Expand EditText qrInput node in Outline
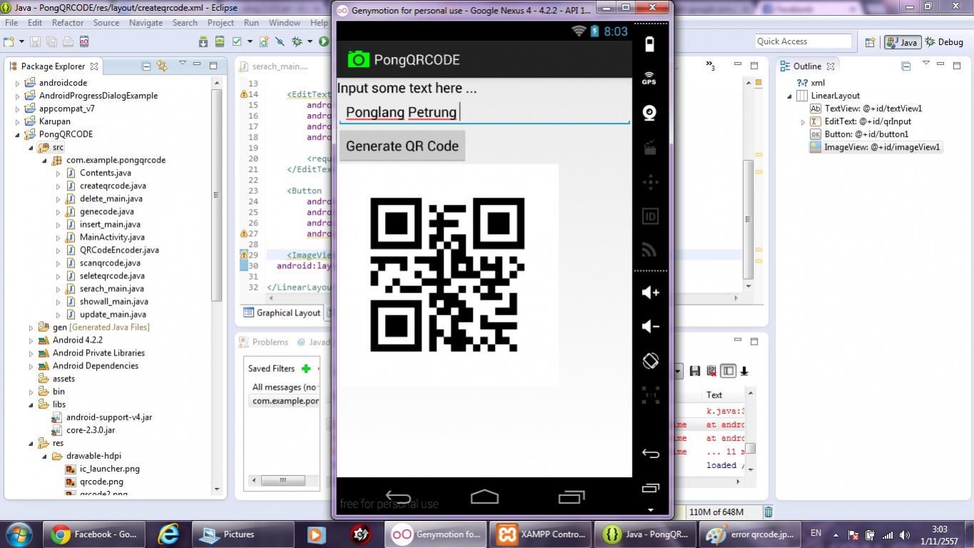The width and height of the screenshot is (974, 548). (804, 122)
